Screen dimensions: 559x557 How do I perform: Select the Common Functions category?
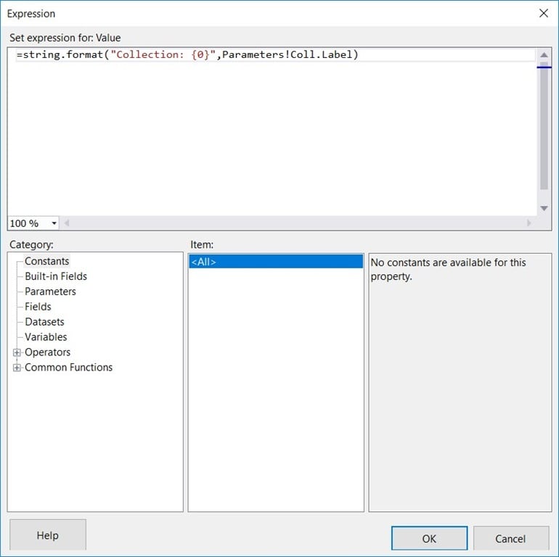pyautogui.click(x=68, y=367)
